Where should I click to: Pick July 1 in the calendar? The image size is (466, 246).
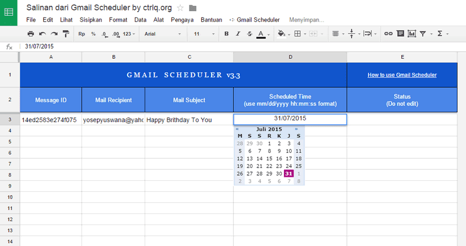click(x=269, y=144)
